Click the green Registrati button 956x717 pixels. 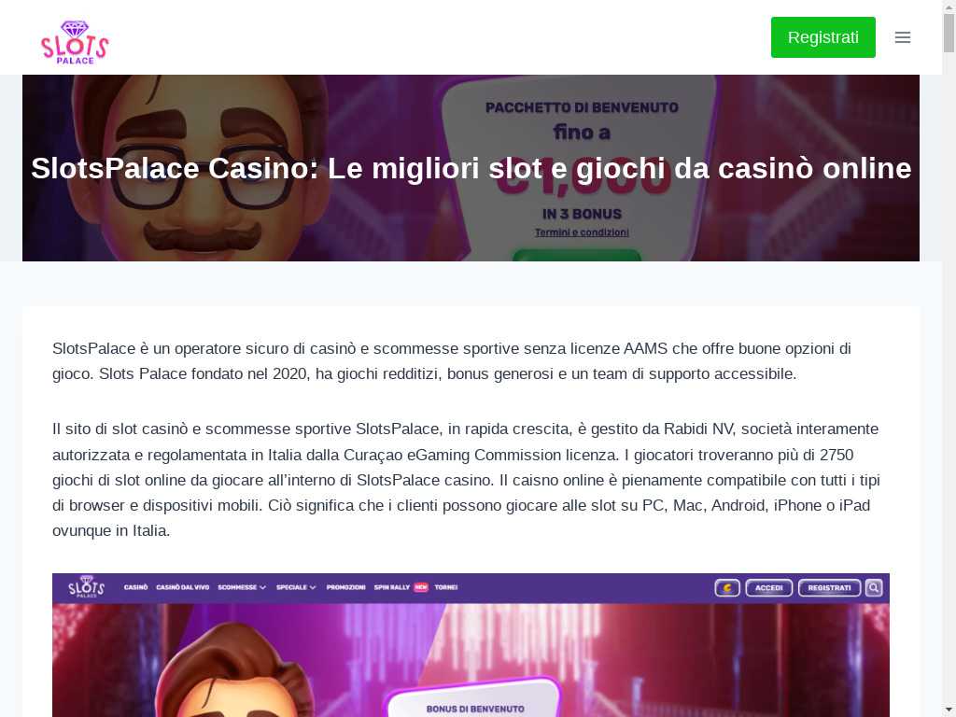[823, 37]
